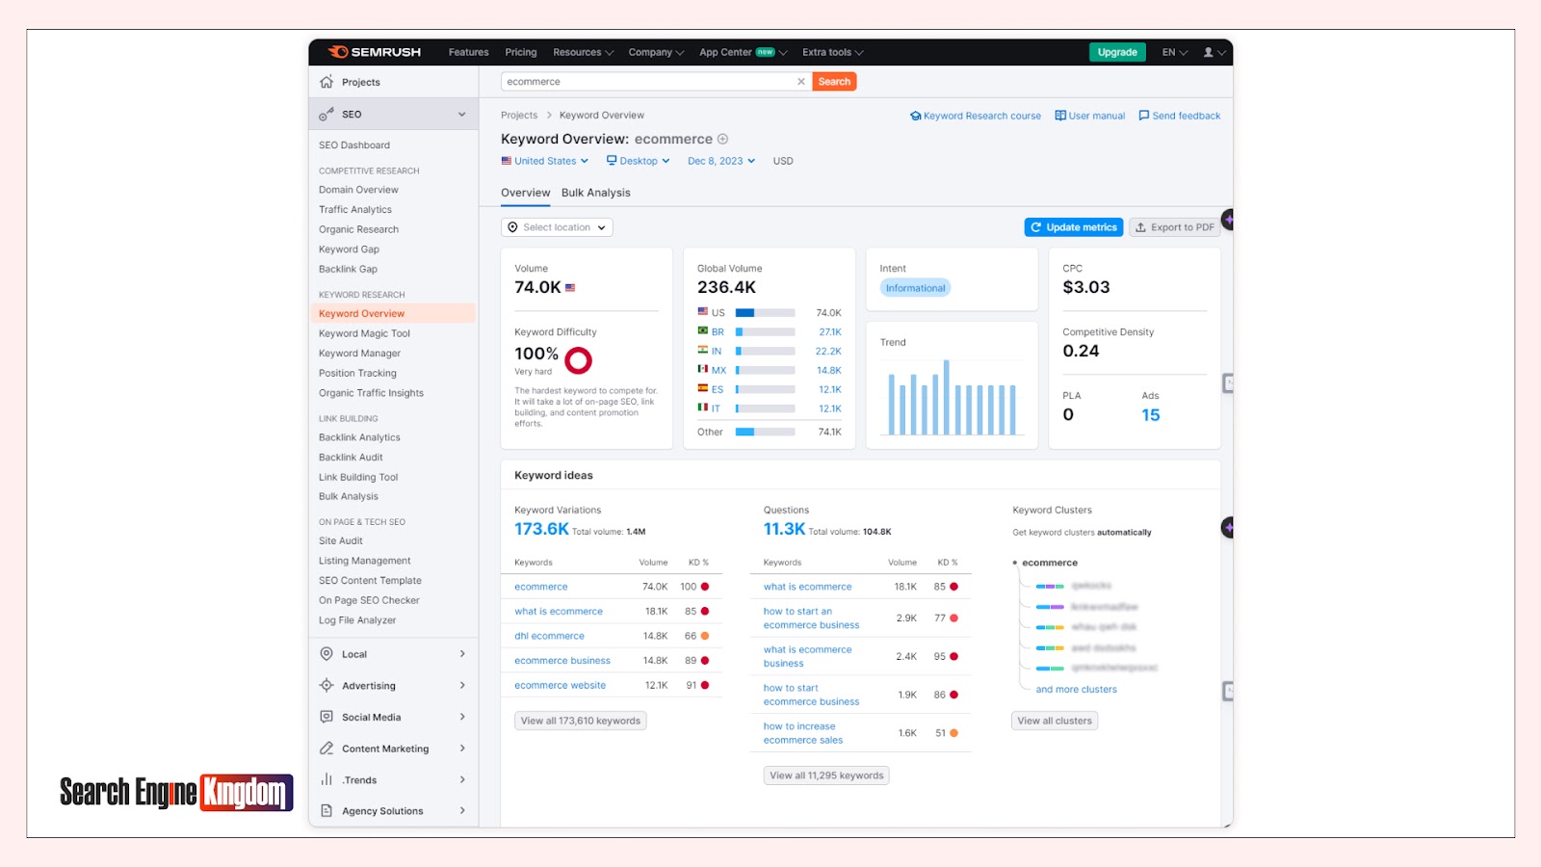Screen dimensions: 1541x867
Task: Open the 'dhl ecommerce' keyword link
Action: click(549, 636)
